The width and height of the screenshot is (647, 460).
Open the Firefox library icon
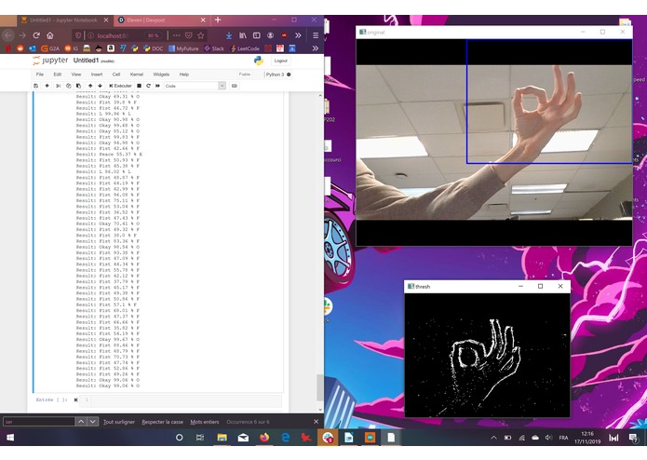coord(243,35)
